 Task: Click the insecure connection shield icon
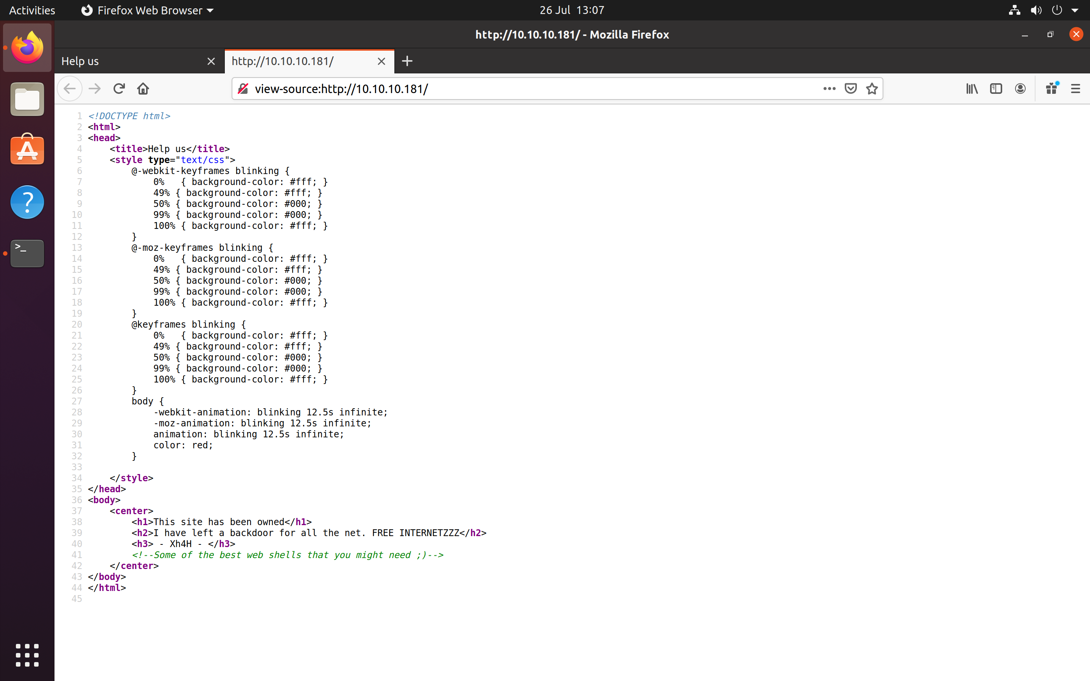[x=243, y=89]
